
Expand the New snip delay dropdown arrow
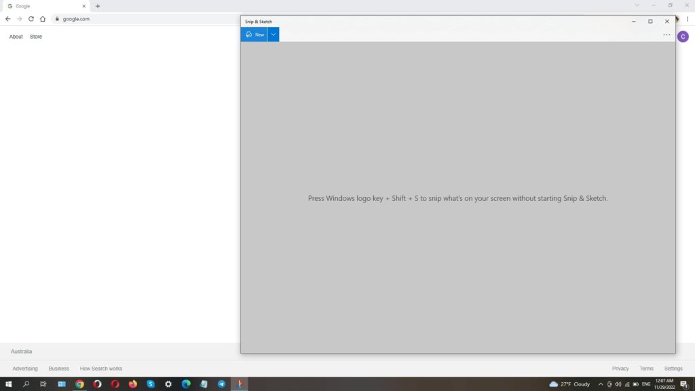coord(274,35)
